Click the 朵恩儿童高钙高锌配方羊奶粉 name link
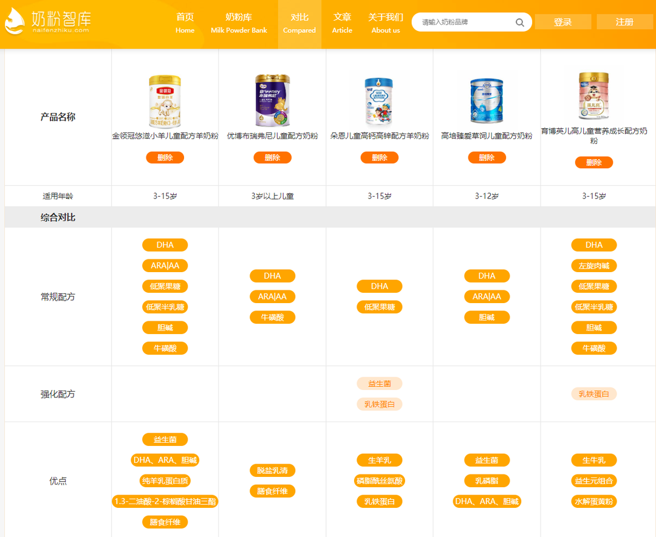The height and width of the screenshot is (537, 656). [x=380, y=136]
